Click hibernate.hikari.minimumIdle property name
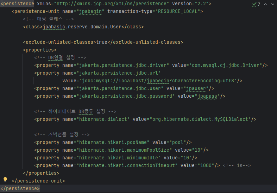 (119, 158)
